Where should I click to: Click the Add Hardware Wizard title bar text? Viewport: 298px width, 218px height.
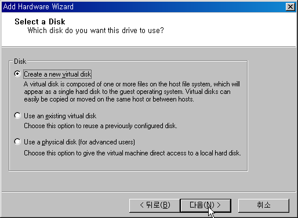[38, 7]
